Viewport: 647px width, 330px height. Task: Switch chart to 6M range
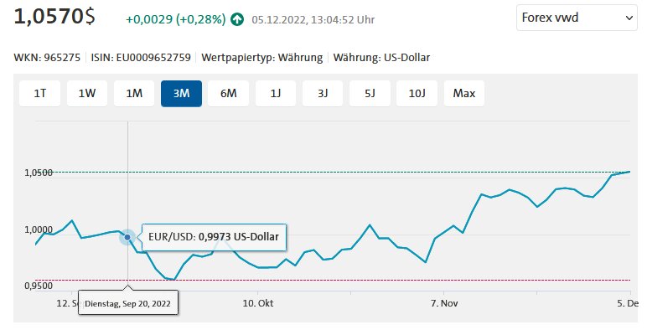[229, 93]
